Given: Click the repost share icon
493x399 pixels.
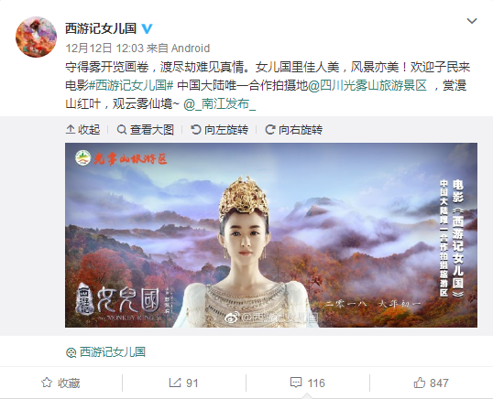Looking at the screenshot, I should 175,383.
